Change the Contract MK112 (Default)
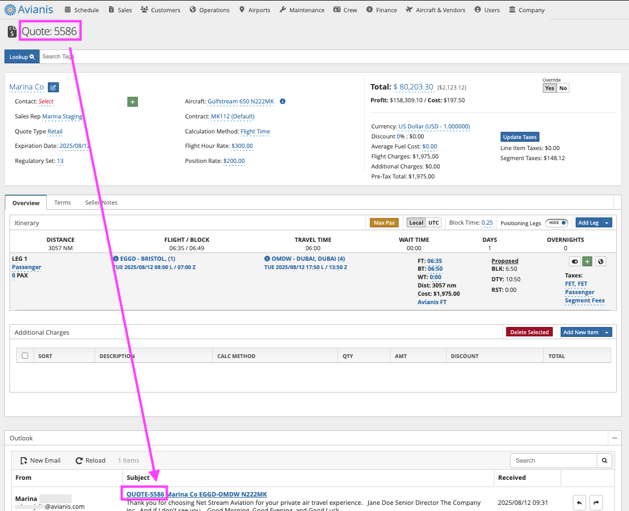629x511 pixels. click(x=232, y=117)
